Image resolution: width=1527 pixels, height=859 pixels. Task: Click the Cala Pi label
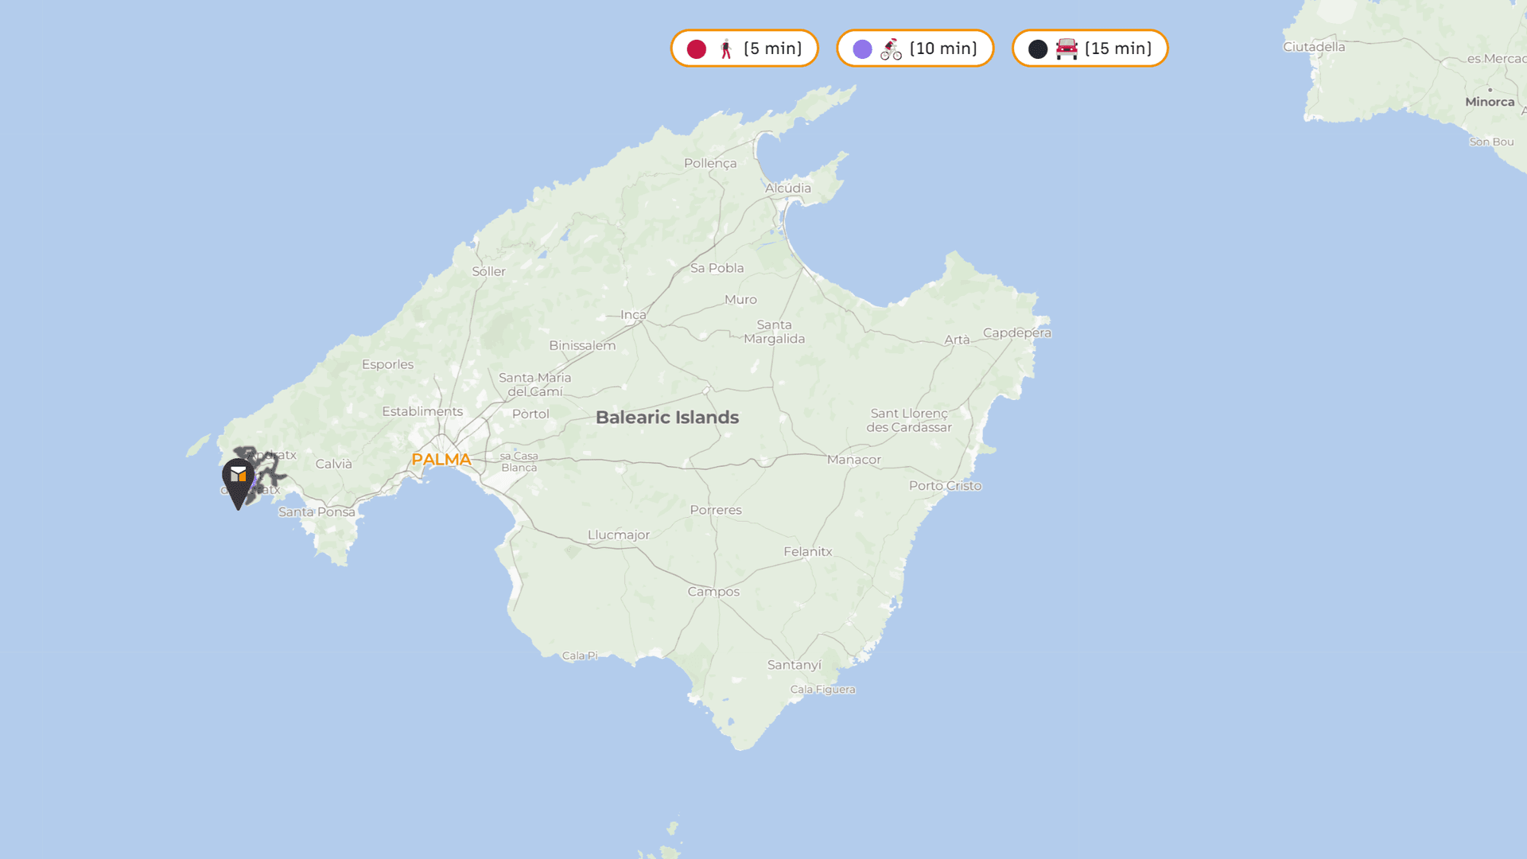click(x=580, y=656)
